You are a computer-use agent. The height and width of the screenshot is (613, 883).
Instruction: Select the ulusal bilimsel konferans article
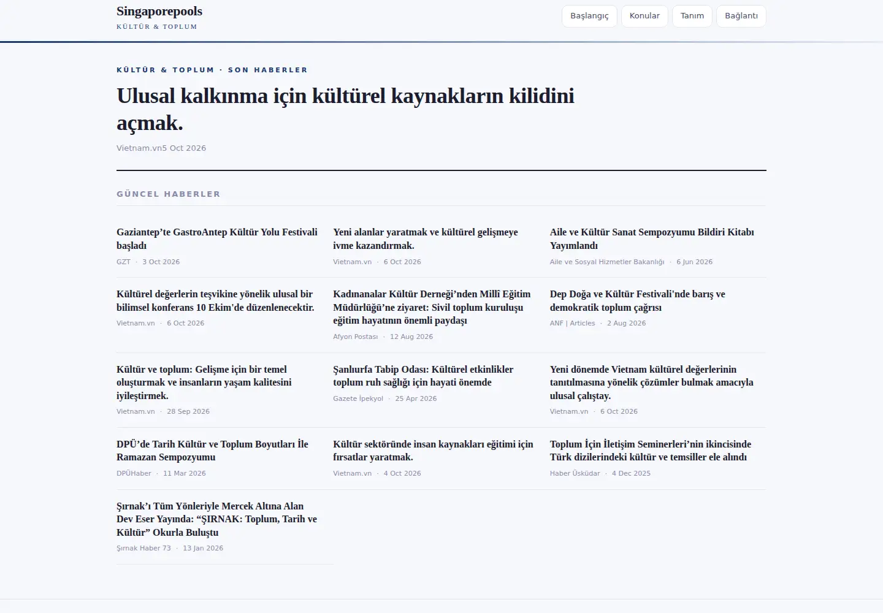(x=215, y=300)
